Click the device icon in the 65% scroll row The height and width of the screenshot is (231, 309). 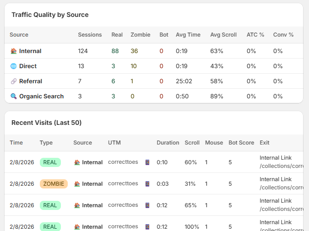click(x=147, y=205)
